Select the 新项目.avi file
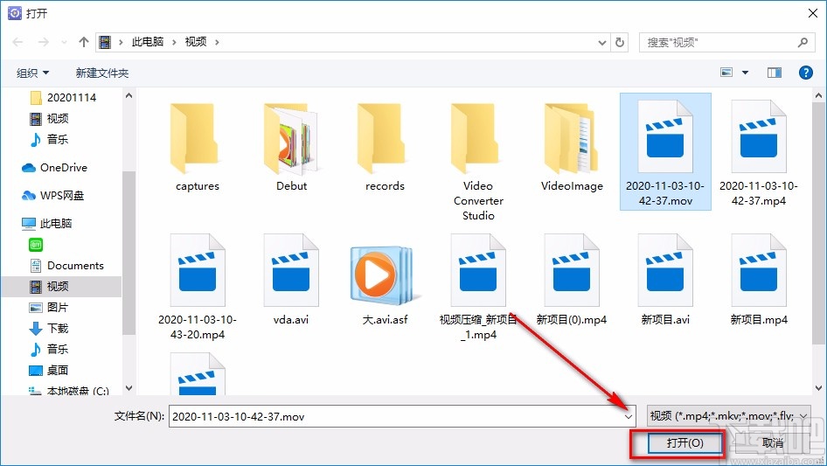This screenshot has width=827, height=466. pyautogui.click(x=665, y=280)
